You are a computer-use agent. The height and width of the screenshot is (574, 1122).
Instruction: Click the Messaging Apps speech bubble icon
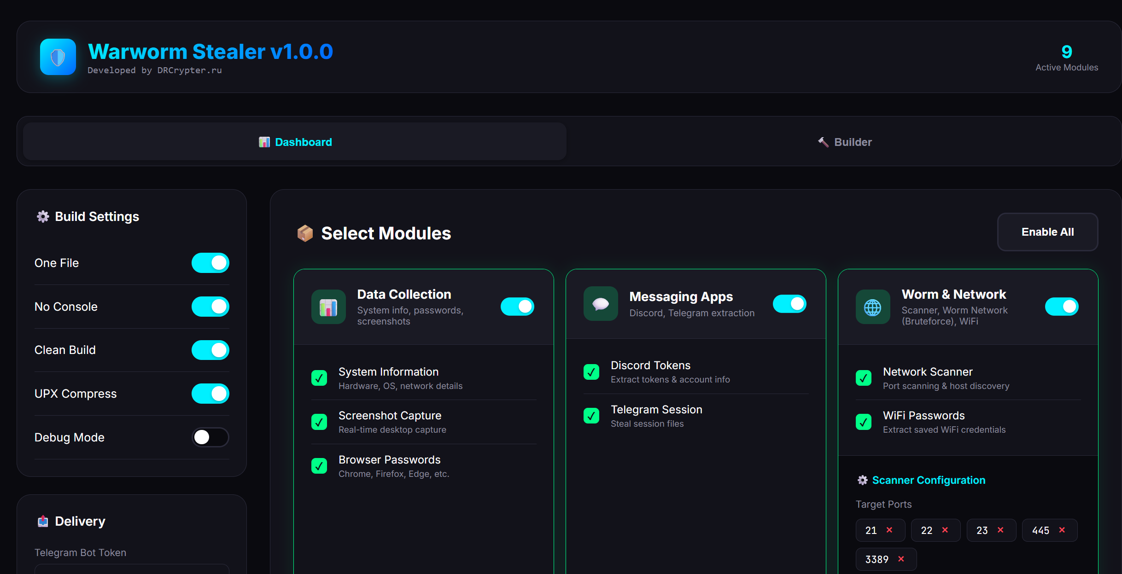pos(600,304)
